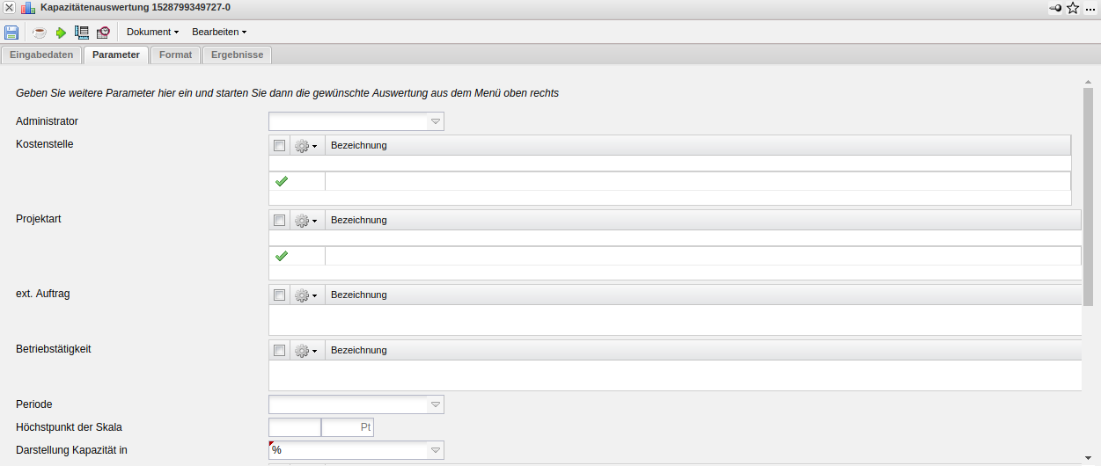Open the Bearbeiten menu

[219, 32]
